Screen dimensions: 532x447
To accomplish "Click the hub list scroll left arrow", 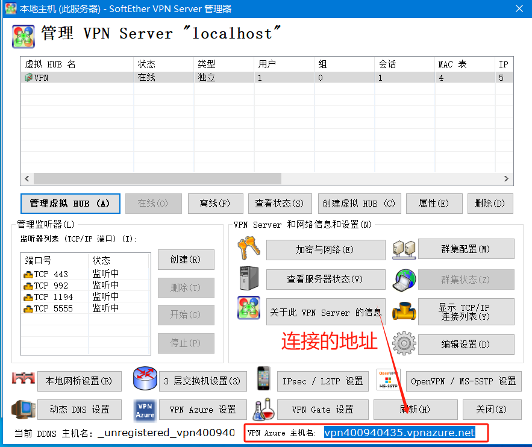I will [27, 178].
